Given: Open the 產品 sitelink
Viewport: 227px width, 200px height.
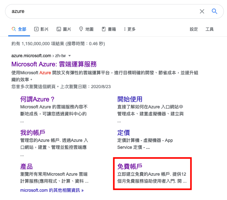Looking at the screenshot, I should (27, 167).
